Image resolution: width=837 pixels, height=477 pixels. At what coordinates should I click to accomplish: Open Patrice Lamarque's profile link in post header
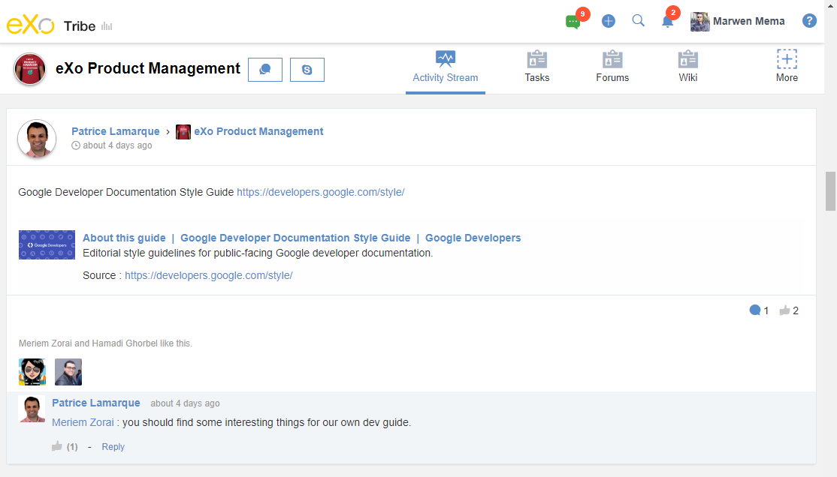(x=115, y=132)
